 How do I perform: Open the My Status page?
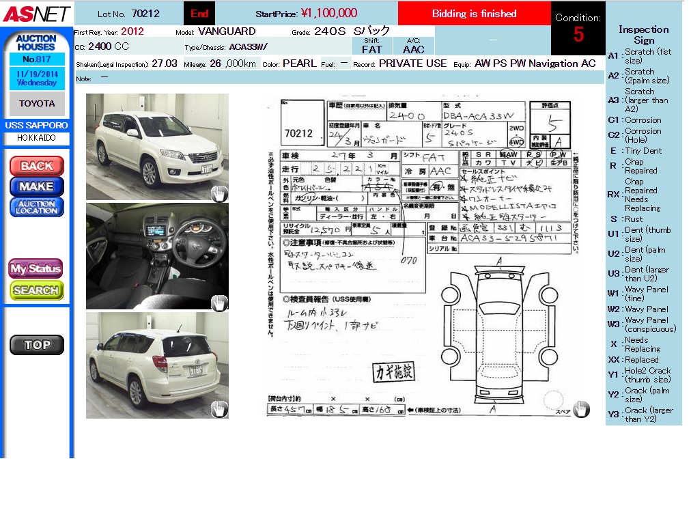(x=36, y=268)
